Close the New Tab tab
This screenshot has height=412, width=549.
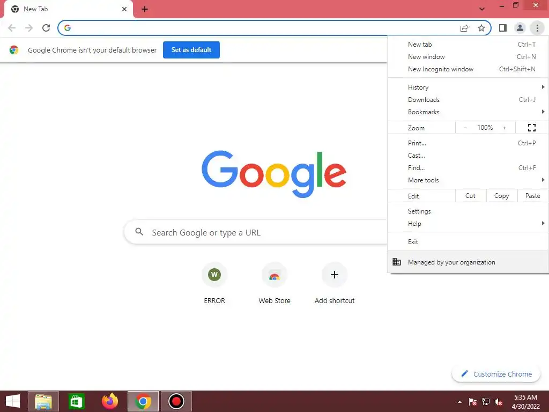coord(124,9)
